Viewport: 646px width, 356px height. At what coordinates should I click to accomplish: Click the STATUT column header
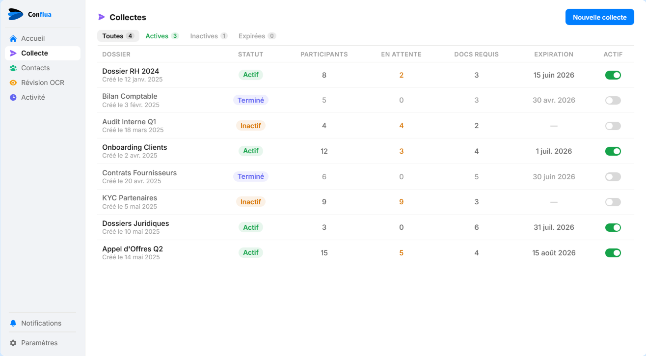coord(250,55)
